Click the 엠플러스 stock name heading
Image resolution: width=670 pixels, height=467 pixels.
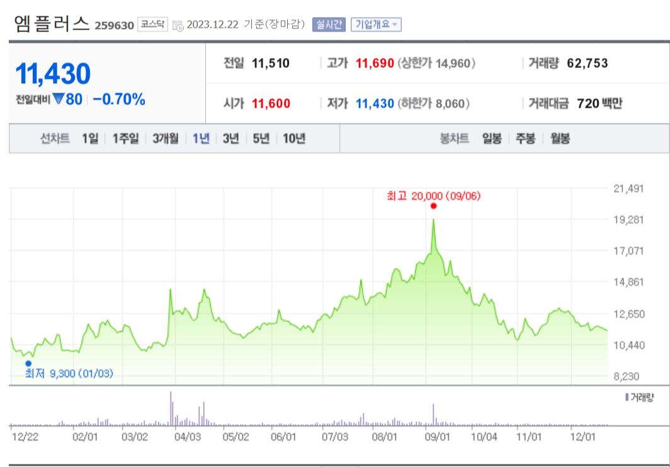(52, 23)
